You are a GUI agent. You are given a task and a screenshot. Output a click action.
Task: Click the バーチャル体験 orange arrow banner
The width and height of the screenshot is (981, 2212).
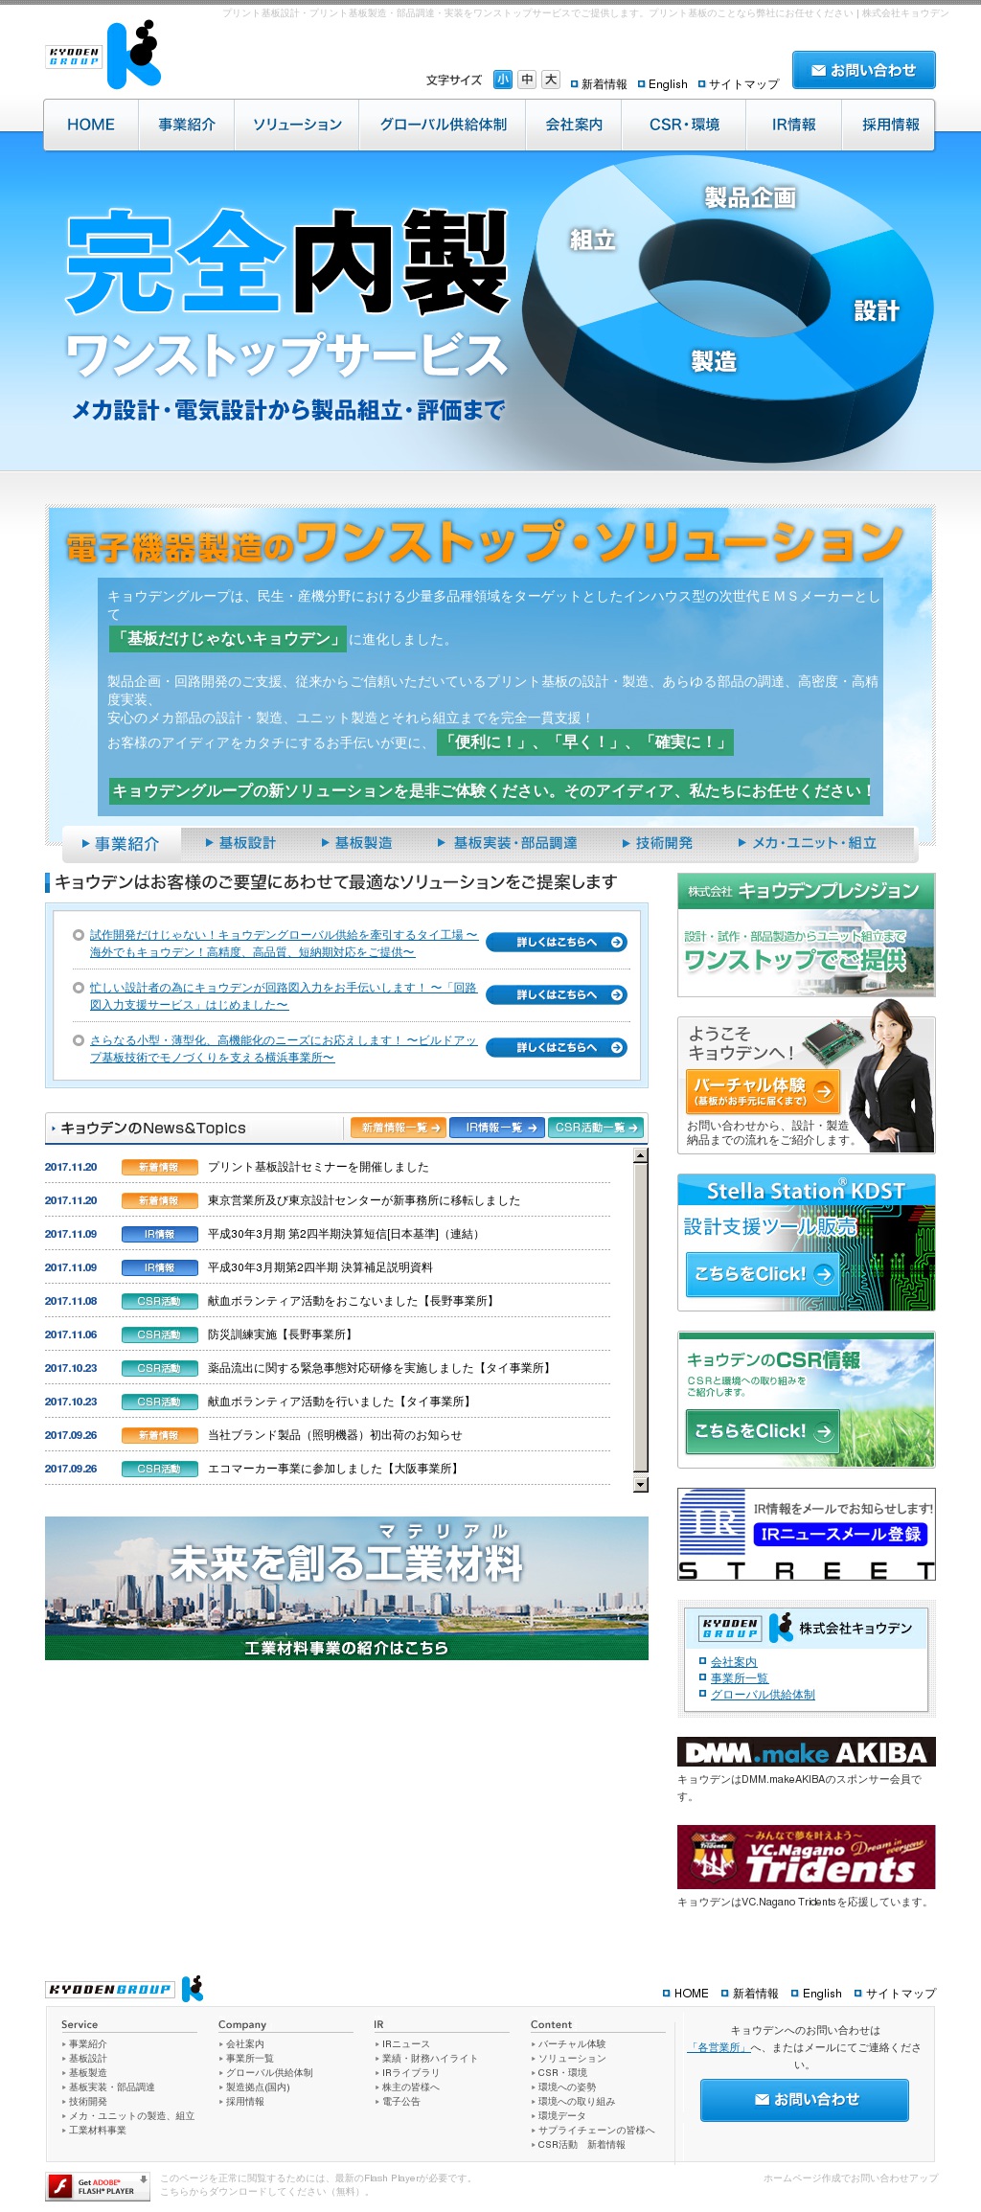763,1091
